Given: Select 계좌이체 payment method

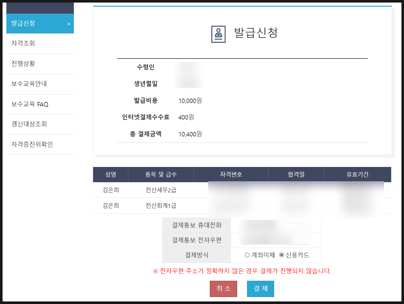Looking at the screenshot, I should pos(247,255).
